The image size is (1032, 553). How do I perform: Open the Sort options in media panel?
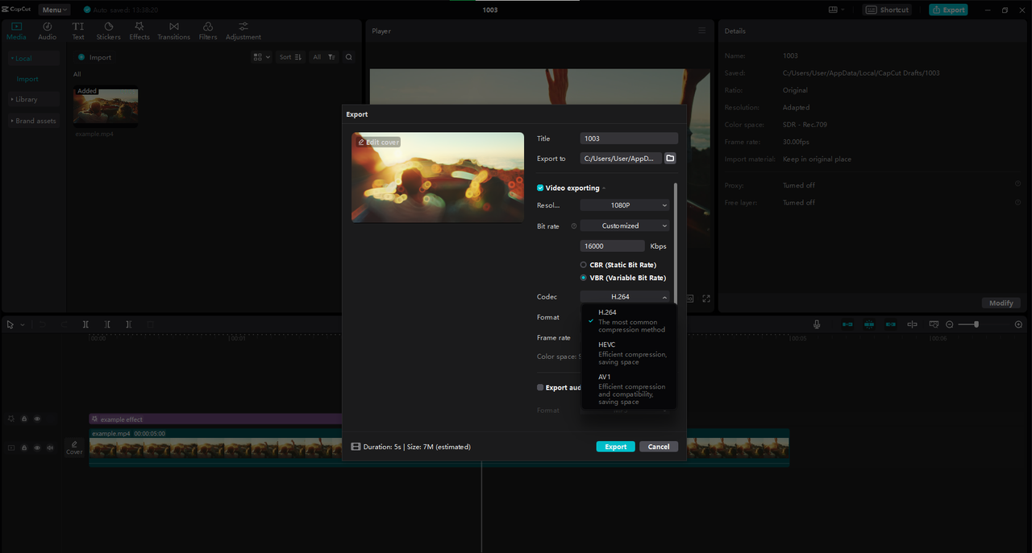pos(290,57)
